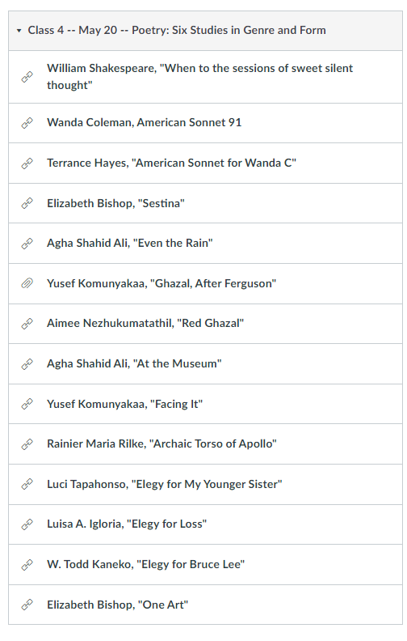Open Rilke's "Archaic Torso of Apollo"
This screenshot has width=407, height=641.
click(162, 444)
